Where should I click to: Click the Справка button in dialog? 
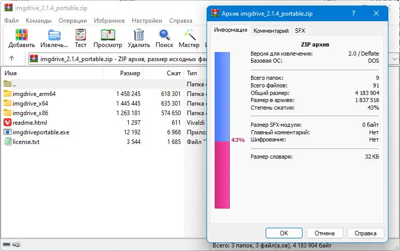(365, 233)
